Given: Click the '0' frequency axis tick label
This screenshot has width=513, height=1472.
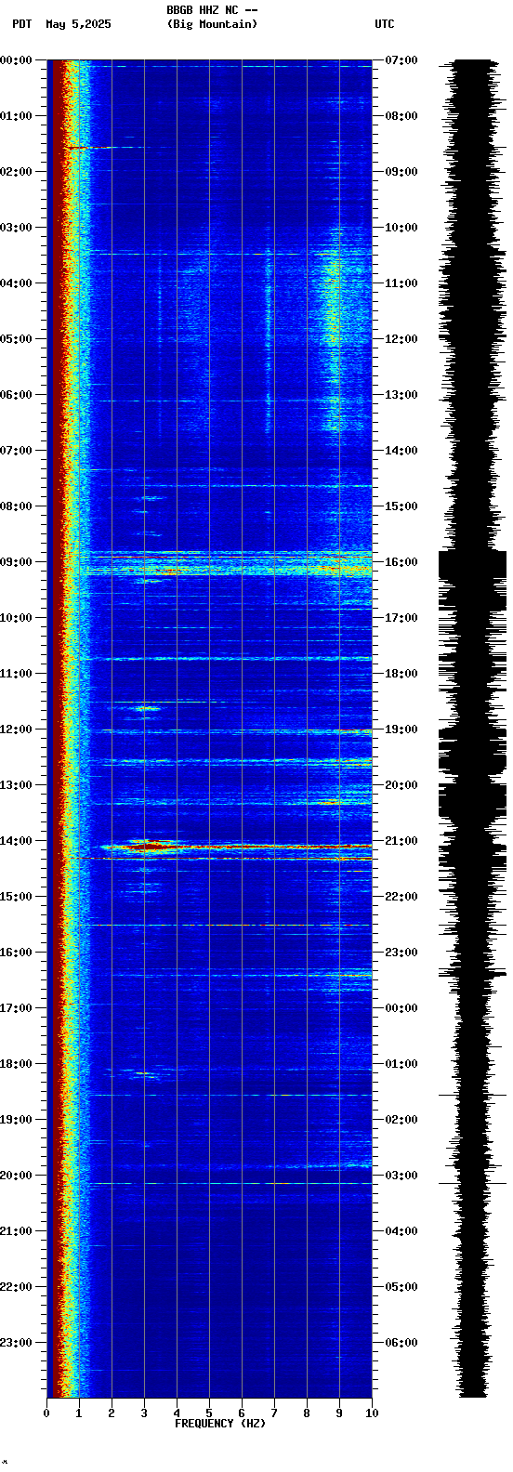Looking at the screenshot, I should point(46,1413).
